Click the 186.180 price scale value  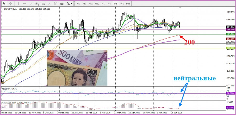pyautogui.click(x=230, y=20)
